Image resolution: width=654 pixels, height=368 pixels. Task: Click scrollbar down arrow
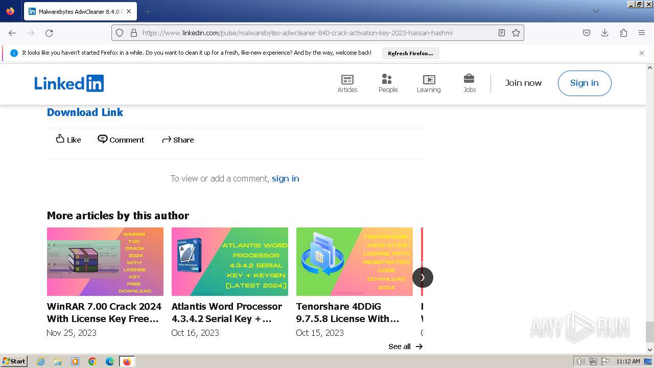pos(649,350)
